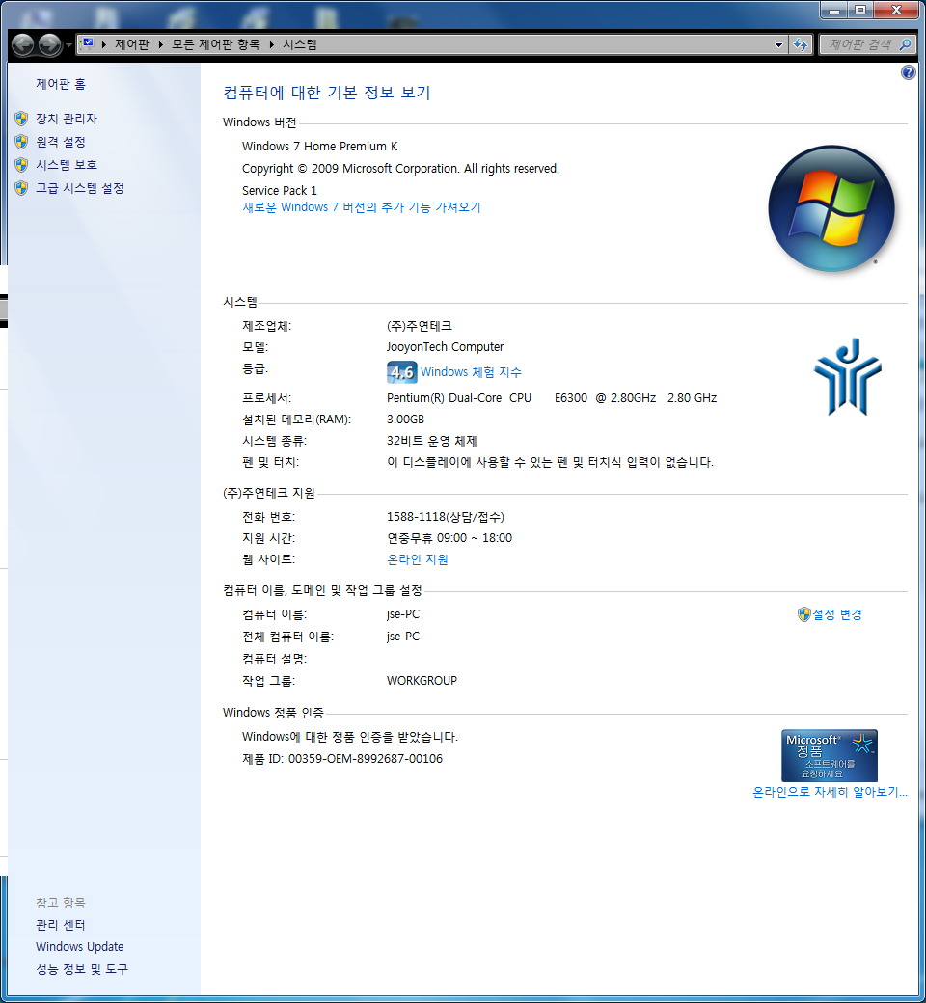This screenshot has width=926, height=1003.
Task: Click the Forward navigation arrow button
Action: pos(50,44)
